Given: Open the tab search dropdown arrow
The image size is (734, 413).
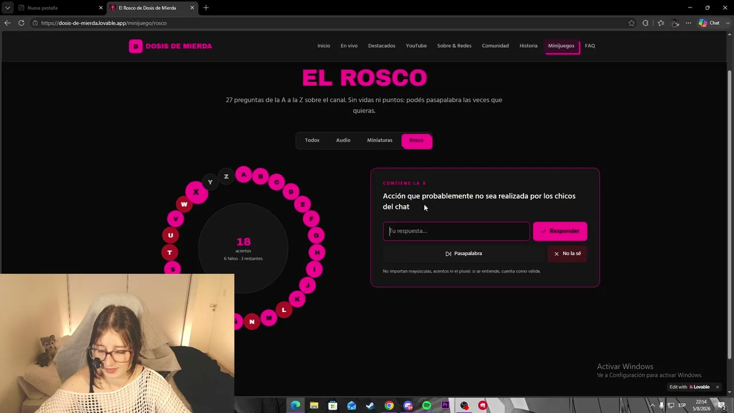Looking at the screenshot, I should click(7, 8).
